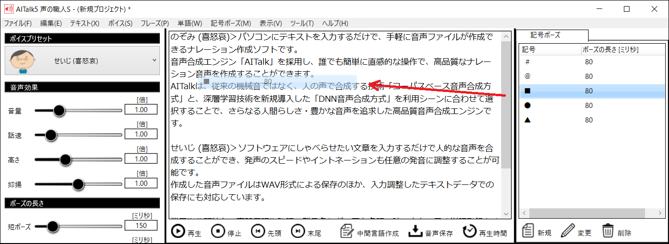Click the text editor scroll down arrow

506,214
